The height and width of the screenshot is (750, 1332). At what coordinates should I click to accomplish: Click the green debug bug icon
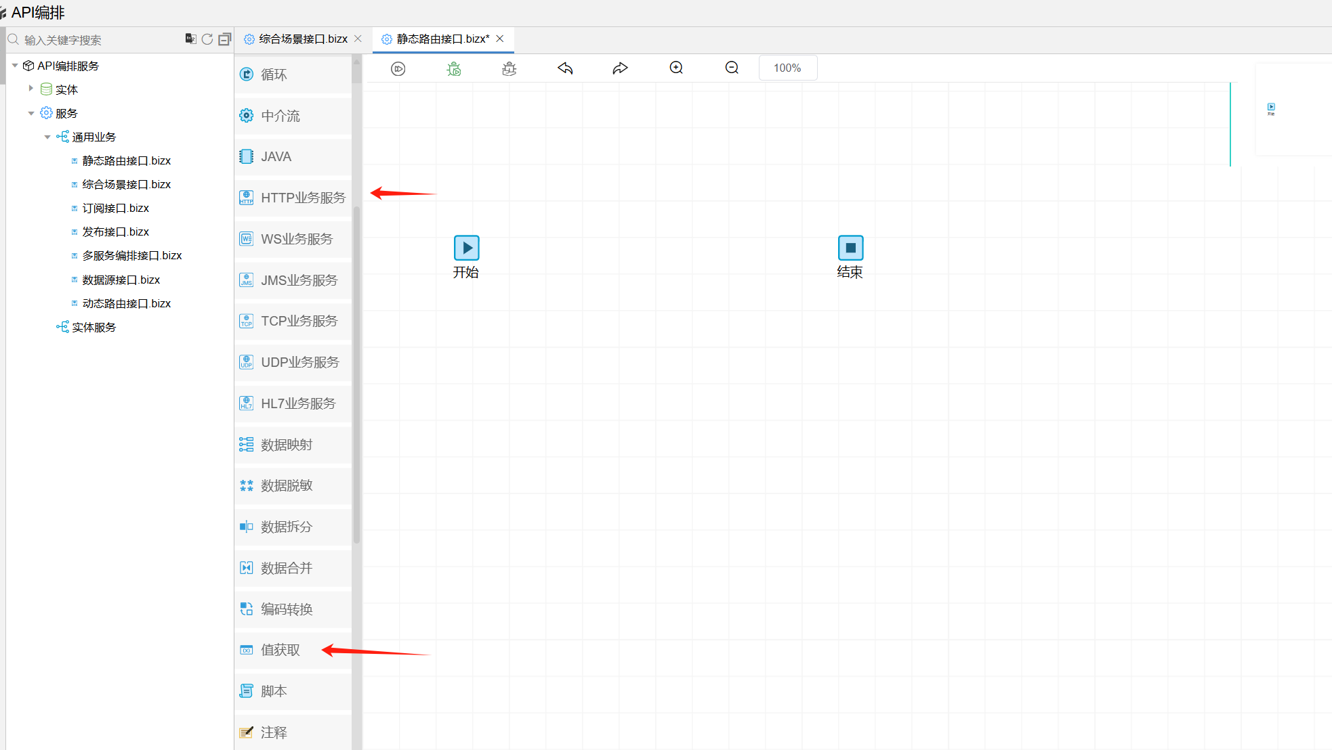454,68
